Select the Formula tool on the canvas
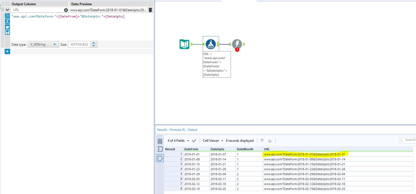The width and height of the screenshot is (416, 194). (211, 44)
